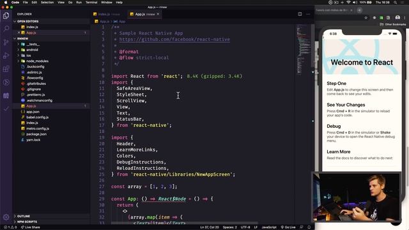This screenshot has width=409, height=230.
Task: Click the App breadcrumb symbol
Action: point(120,21)
